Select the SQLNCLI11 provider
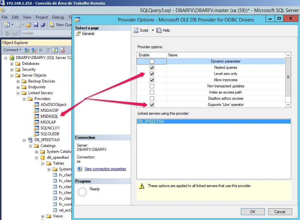300x220 pixels. tap(50, 128)
